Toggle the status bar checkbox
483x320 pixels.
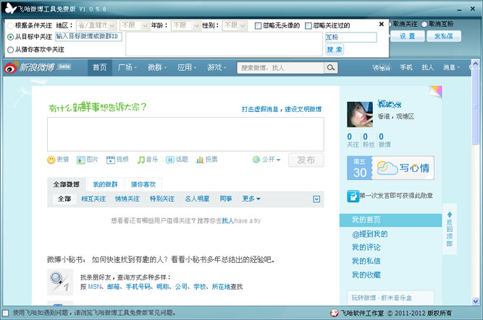point(6,313)
